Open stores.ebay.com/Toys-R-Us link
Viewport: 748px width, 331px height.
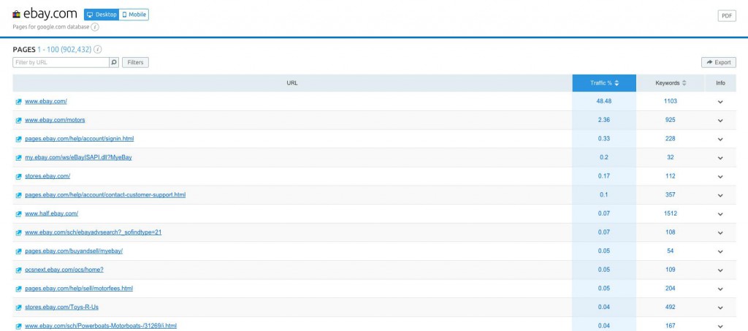click(x=62, y=307)
